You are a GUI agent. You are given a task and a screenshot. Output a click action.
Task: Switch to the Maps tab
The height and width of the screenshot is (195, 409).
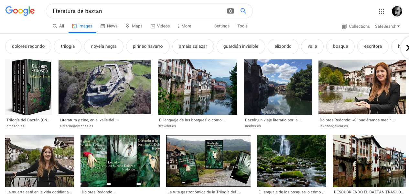[134, 26]
